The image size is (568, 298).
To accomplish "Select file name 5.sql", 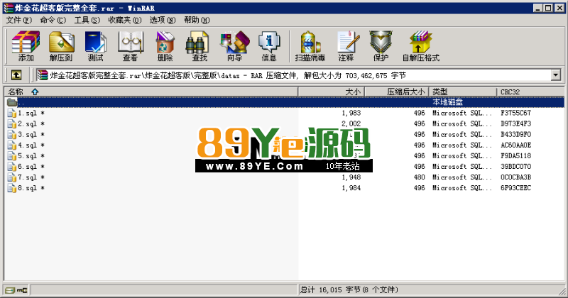I will [x=27, y=156].
